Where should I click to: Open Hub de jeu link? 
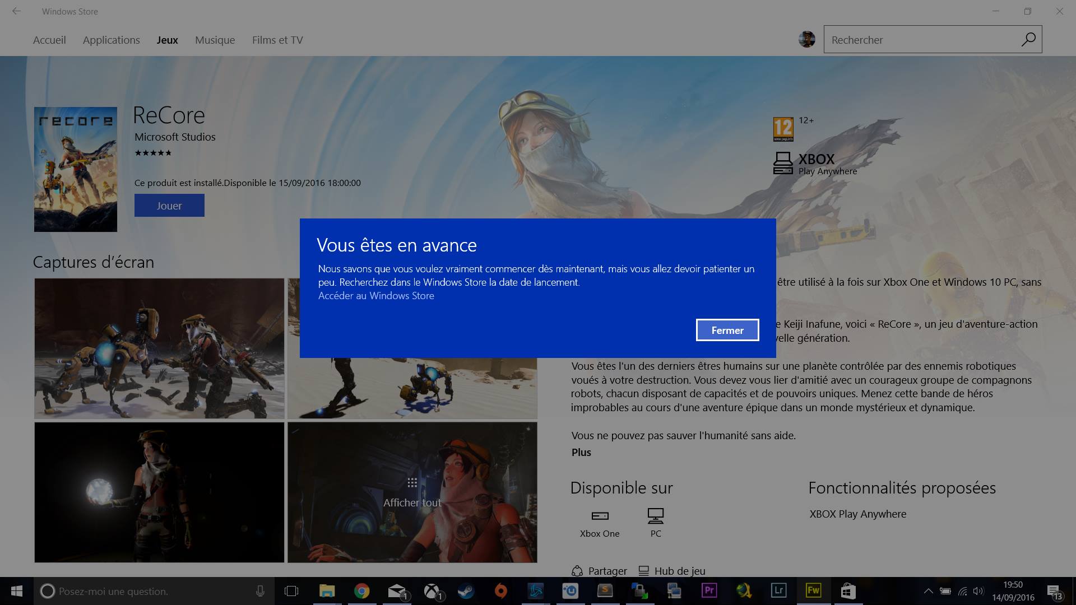click(672, 571)
